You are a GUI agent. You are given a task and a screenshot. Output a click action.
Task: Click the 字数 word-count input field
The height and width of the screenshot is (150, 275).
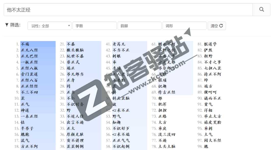click(94, 26)
